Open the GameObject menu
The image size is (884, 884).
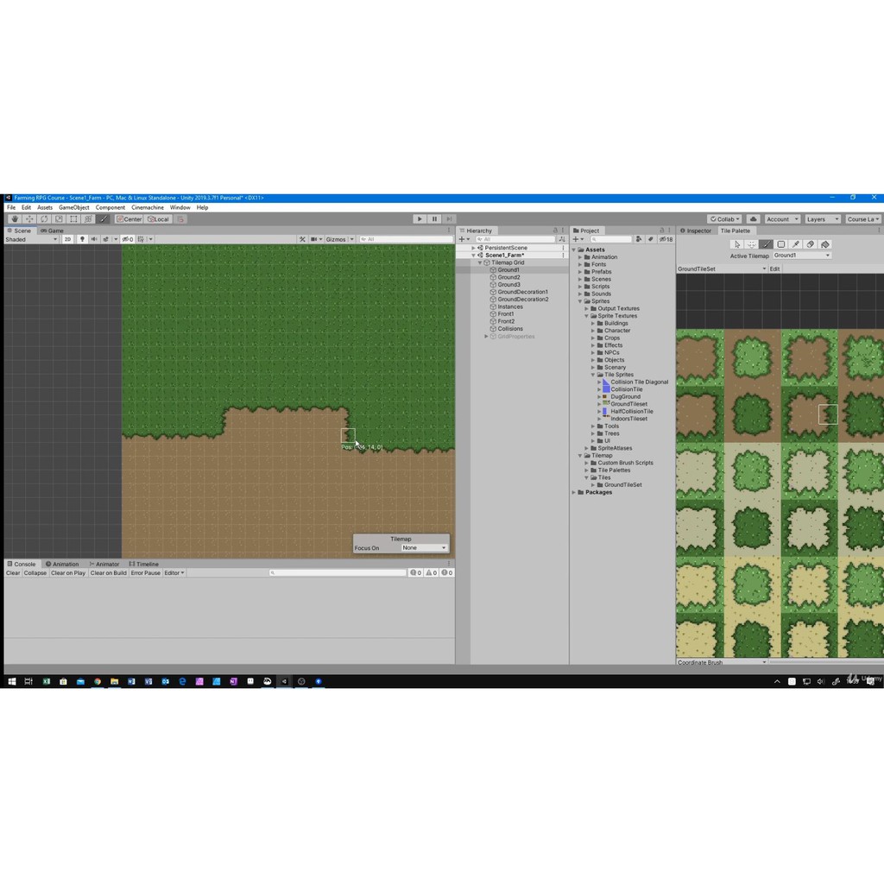(x=74, y=207)
